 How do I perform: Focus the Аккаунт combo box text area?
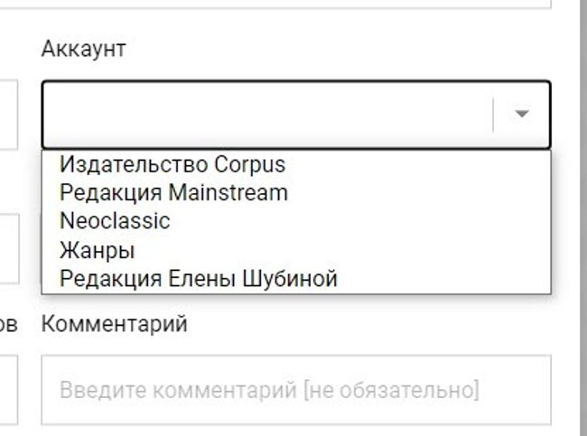pyautogui.click(x=267, y=114)
